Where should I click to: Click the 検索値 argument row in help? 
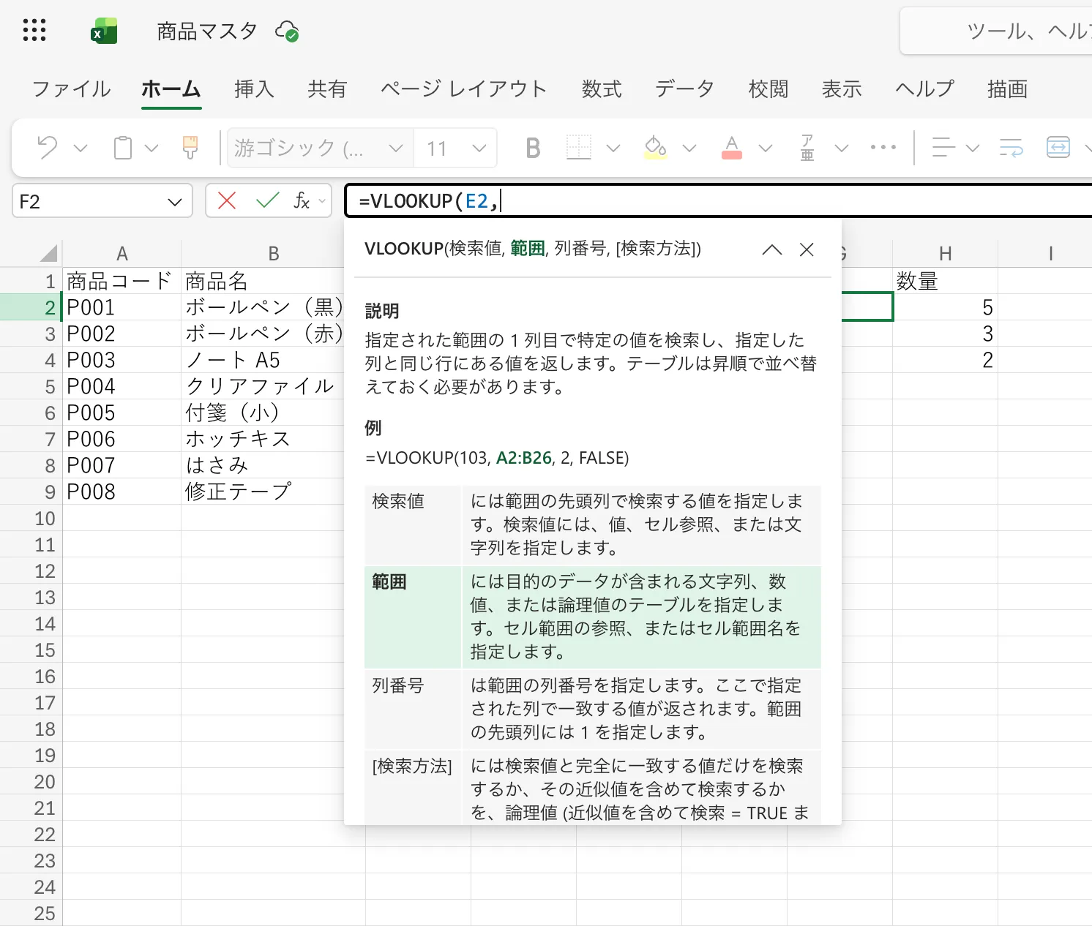pyautogui.click(x=593, y=524)
